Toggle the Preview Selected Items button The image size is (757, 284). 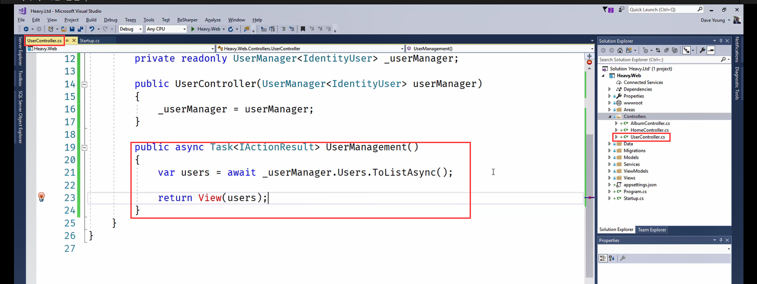coord(711,50)
